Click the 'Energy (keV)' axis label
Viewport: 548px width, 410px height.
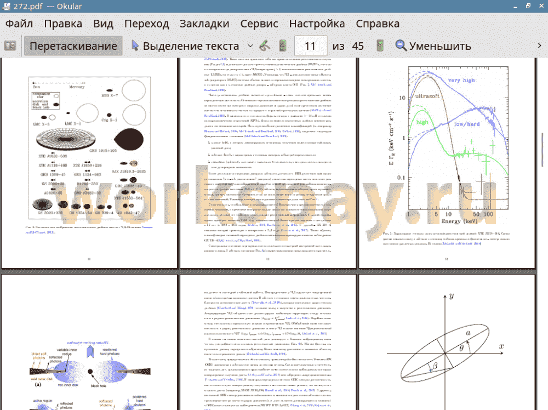tap(459, 221)
